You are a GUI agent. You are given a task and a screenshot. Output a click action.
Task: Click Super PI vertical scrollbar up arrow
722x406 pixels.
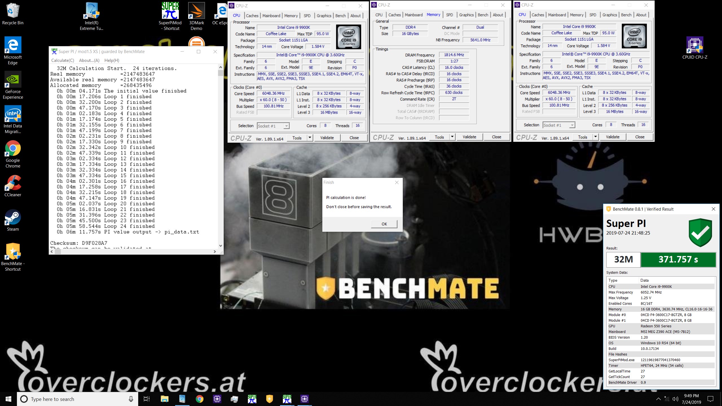221,67
